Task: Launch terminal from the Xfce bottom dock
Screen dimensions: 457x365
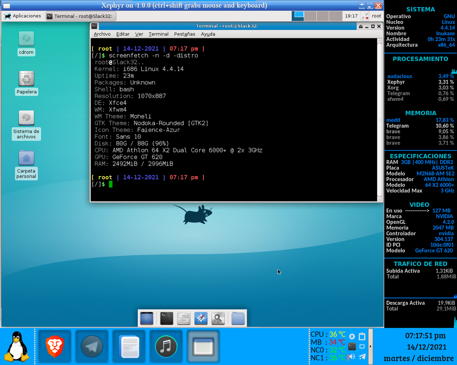Action: coord(166,318)
